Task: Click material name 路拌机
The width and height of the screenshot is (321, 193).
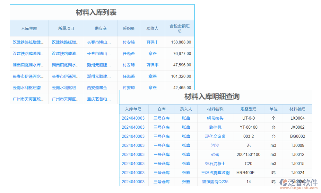Action: tap(216, 127)
